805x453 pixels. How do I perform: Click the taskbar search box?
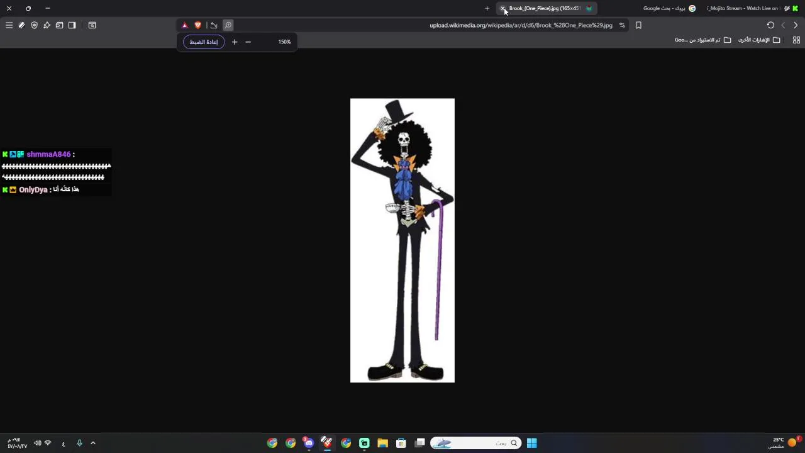(x=476, y=443)
